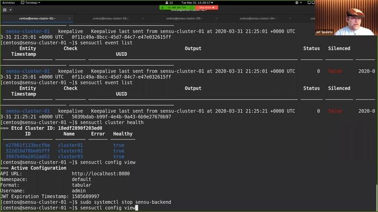This screenshot has height=212, width=378.
Task: Click the 'cluster01' member name
Action: point(70,145)
